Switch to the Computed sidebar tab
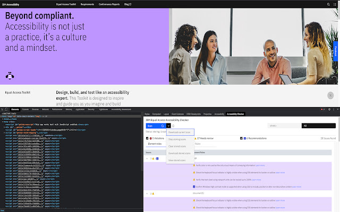 [157, 114]
